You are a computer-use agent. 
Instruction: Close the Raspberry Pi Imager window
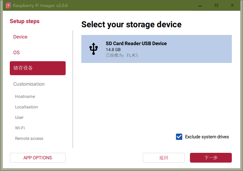click(x=233, y=6)
